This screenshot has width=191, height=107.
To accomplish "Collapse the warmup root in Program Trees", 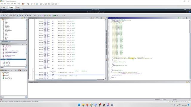I will 1,20.
